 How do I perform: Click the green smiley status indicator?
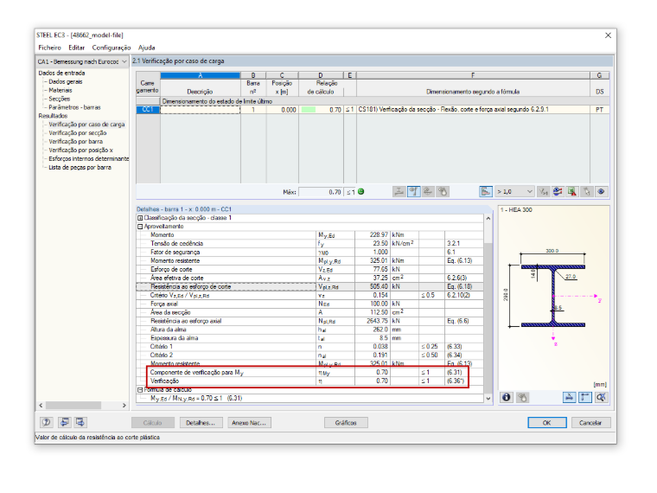pyautogui.click(x=360, y=192)
